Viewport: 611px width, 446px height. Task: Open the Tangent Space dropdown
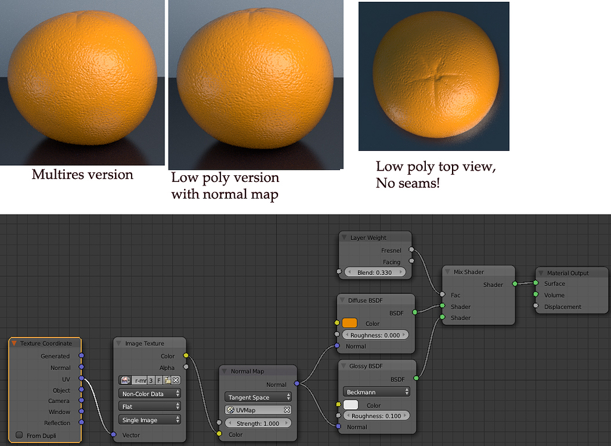258,397
